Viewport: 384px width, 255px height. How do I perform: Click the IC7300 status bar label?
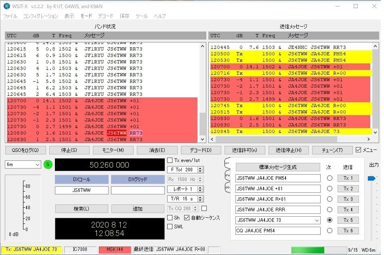(80, 249)
